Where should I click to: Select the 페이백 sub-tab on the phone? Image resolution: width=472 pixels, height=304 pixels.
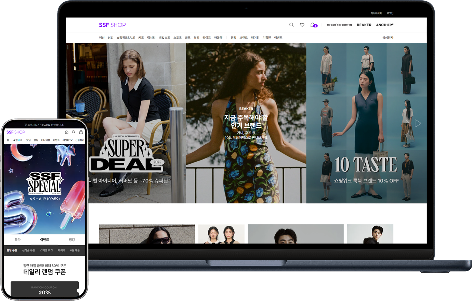click(x=62, y=250)
